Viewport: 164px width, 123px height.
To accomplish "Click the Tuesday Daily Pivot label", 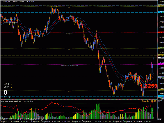I will point(9,22).
